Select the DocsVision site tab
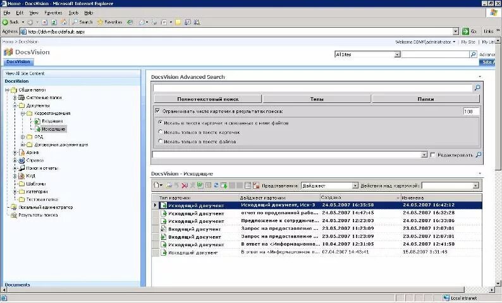The width and height of the screenshot is (502, 303). click(x=18, y=62)
